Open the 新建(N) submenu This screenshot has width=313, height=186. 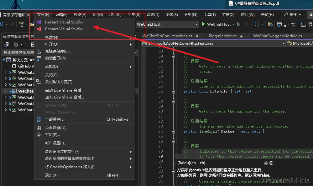[85, 37]
